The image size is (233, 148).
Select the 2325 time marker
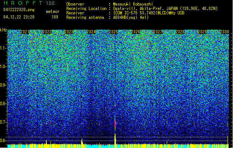tap(113, 32)
